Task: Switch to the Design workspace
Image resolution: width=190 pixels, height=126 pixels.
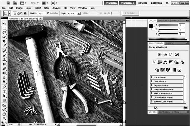Action: pyautogui.click(x=143, y=3)
